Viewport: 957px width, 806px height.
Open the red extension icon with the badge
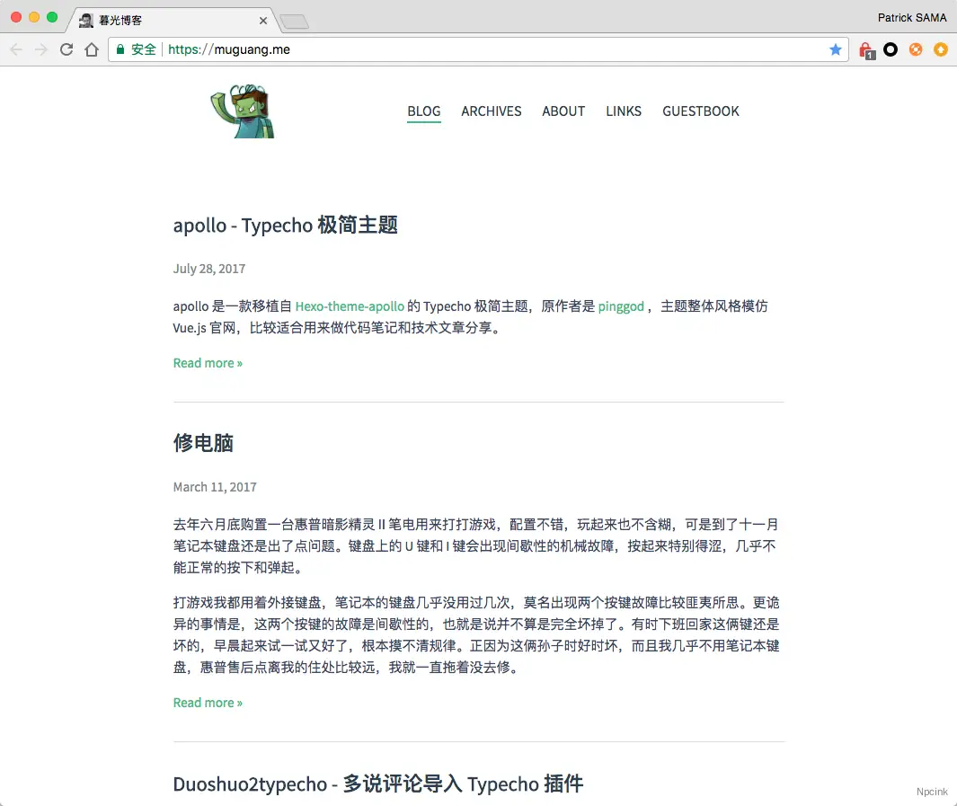(x=865, y=49)
